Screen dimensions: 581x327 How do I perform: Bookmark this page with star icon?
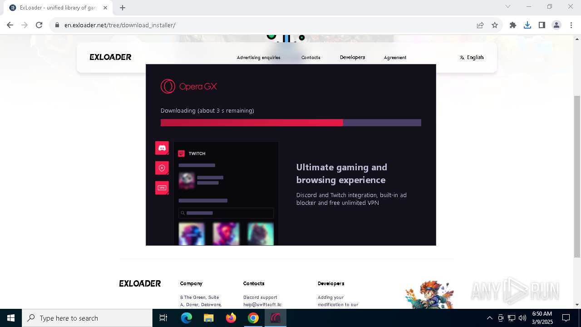click(495, 25)
